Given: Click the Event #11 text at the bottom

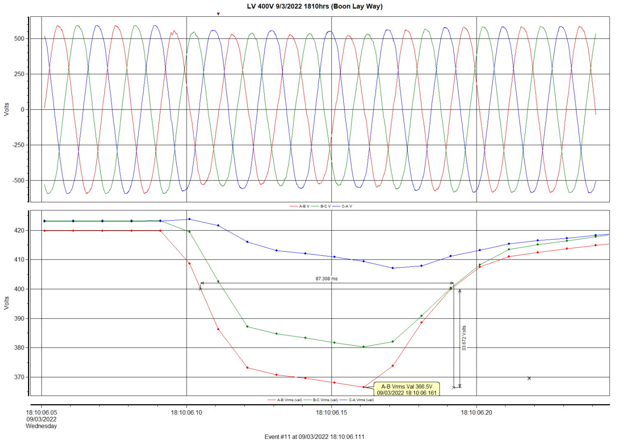Looking at the screenshot, I should point(315,437).
